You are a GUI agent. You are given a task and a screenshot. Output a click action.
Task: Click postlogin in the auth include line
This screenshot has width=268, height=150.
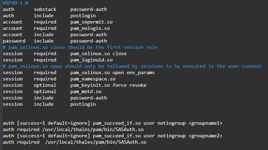point(83,15)
